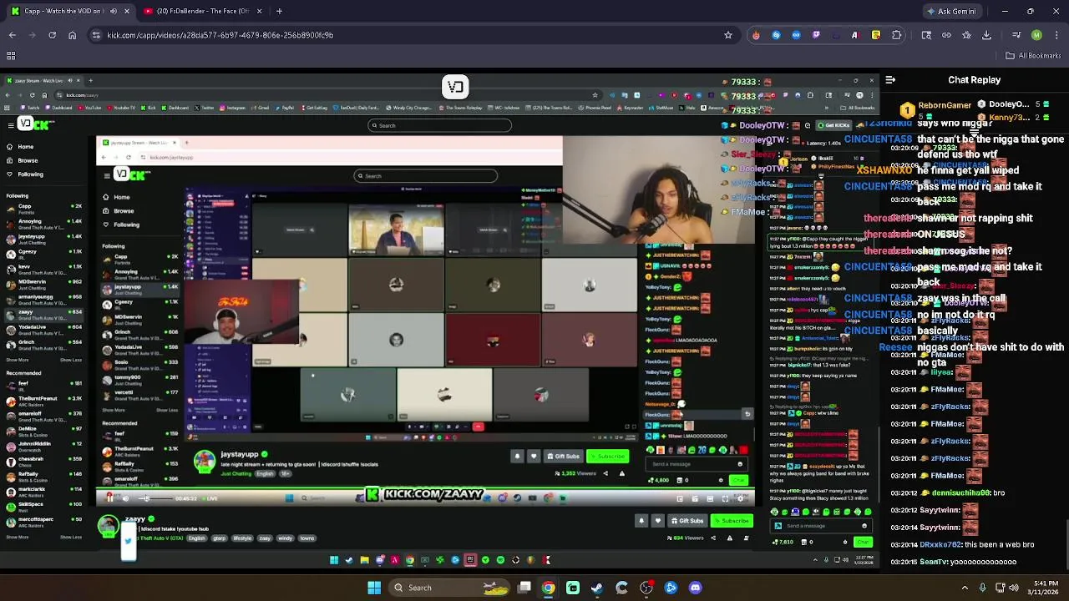Open the Windows Start menu
This screenshot has height=601, width=1069.
374,588
